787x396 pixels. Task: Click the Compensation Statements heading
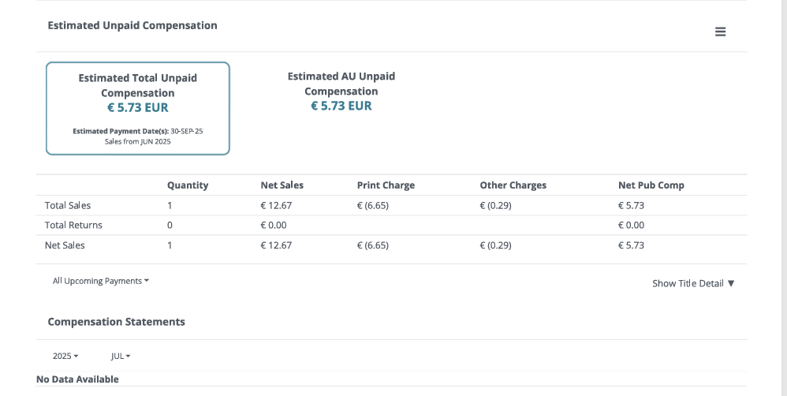[116, 322]
